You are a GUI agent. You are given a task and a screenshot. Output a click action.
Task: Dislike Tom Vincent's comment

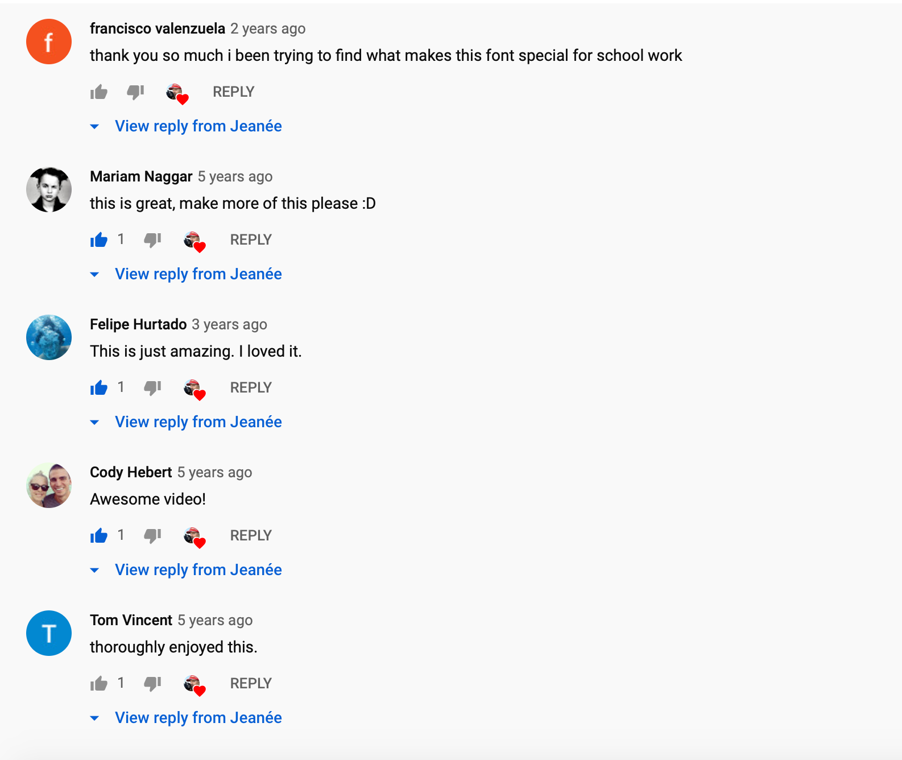pyautogui.click(x=152, y=684)
